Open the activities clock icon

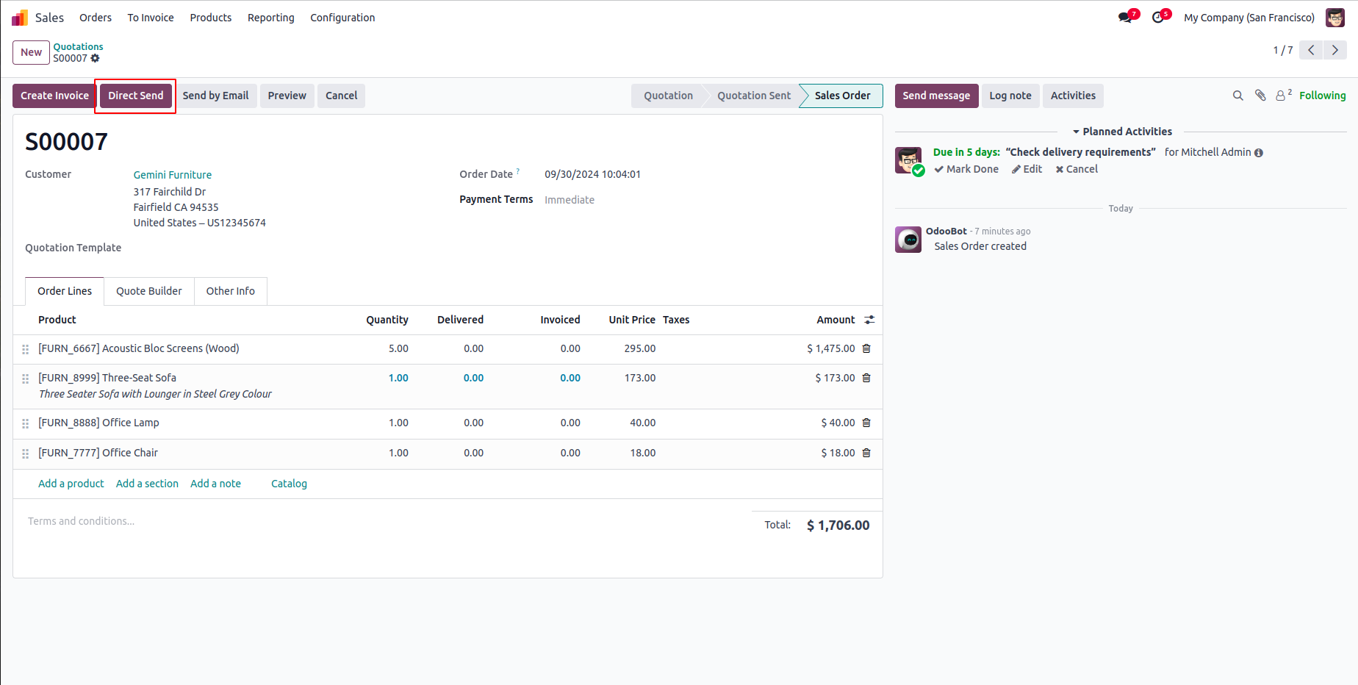(1158, 18)
